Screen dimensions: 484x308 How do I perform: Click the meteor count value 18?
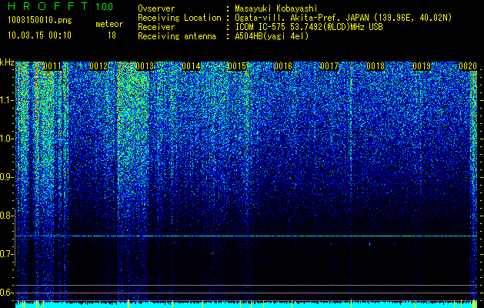[112, 35]
